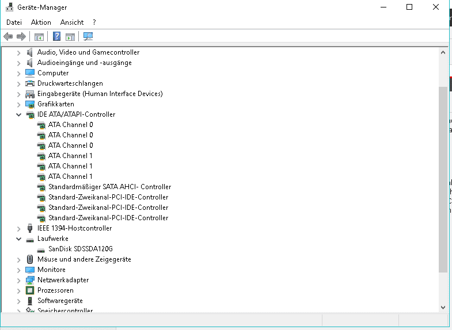The width and height of the screenshot is (452, 330).
Task: Select Mäuse und andere Zeigegeräte label
Action: 84,259
